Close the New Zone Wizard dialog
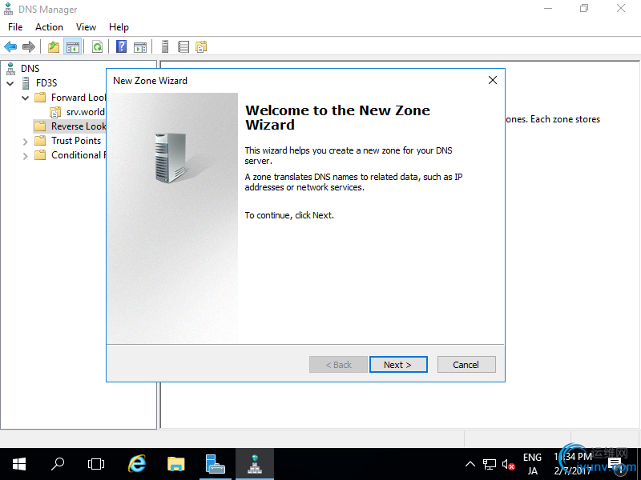Viewport: 641px width, 480px height. [493, 80]
